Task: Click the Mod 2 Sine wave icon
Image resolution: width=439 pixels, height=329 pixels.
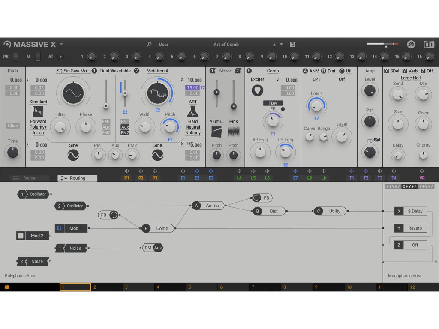Action: click(158, 155)
